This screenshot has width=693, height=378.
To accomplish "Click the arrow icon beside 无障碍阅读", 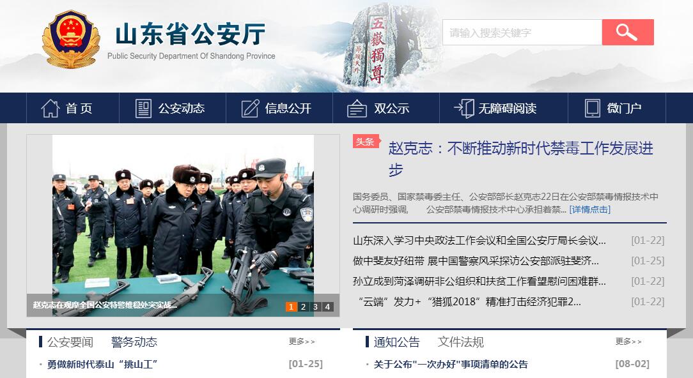I will 464,108.
